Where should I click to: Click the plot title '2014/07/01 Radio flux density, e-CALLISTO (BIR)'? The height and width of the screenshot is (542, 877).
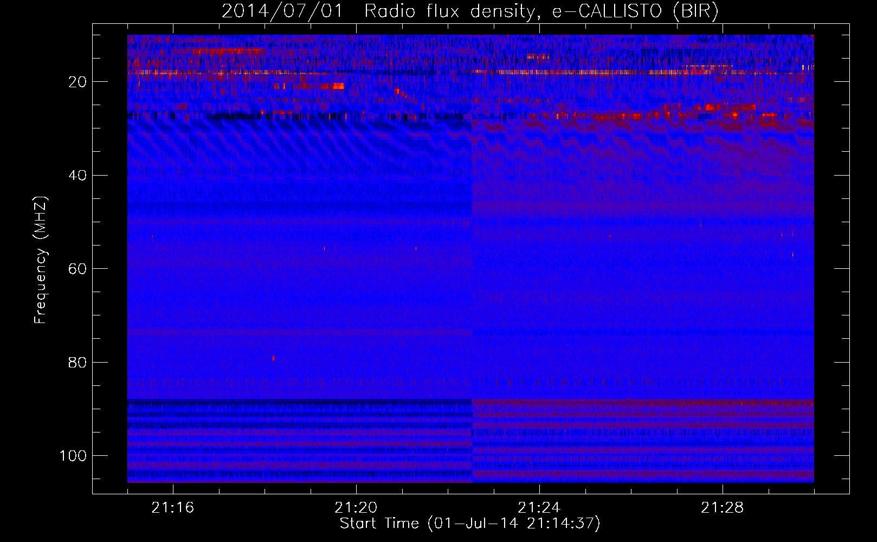pos(470,11)
